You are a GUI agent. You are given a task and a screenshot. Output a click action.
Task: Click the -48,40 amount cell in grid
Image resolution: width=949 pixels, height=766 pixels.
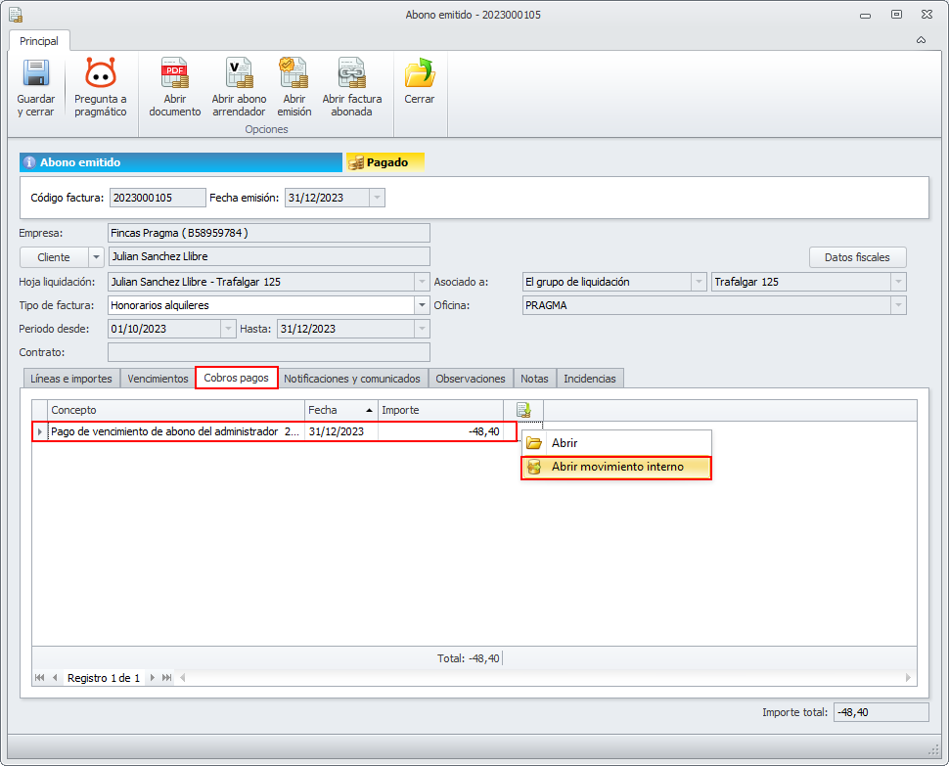pos(440,431)
